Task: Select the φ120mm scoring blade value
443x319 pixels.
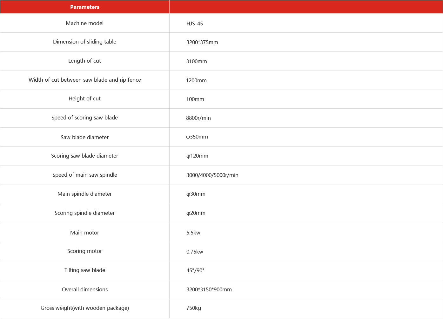Action: 197,156
